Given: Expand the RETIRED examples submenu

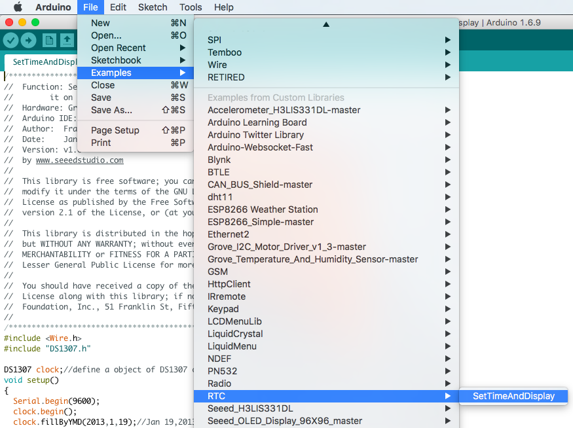Looking at the screenshot, I should [326, 77].
